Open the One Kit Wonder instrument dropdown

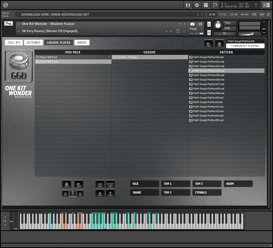tap(19, 24)
